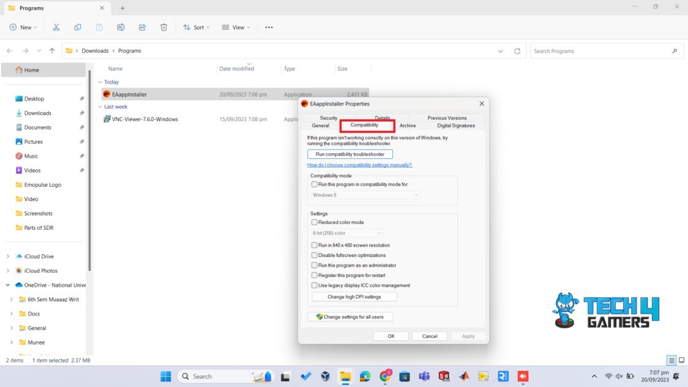Enable Run this program in compatibility mode
Screen dimensions: 688x387
pyautogui.click(x=314, y=184)
